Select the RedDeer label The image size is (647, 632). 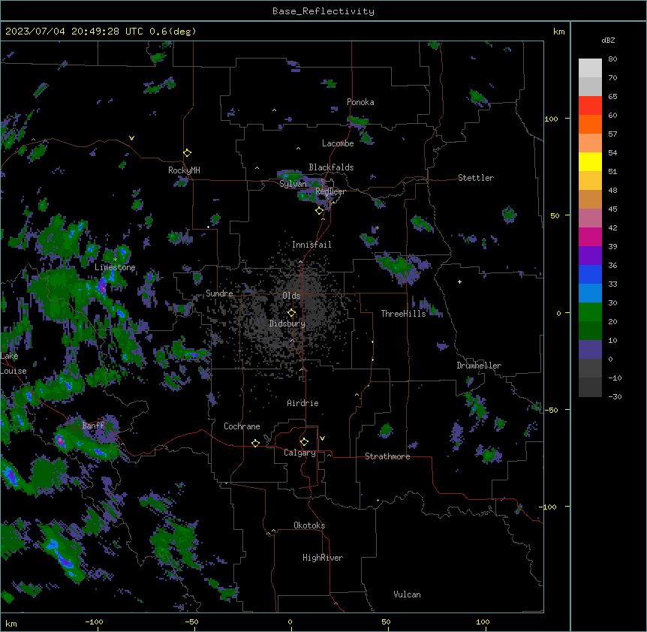point(330,191)
